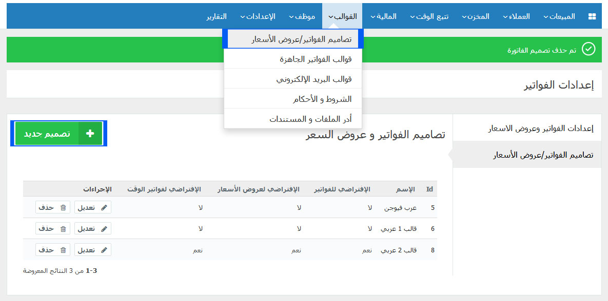Click the name cell عرب فيوجن
Viewport: 608px width, 301px height.
[x=401, y=207]
